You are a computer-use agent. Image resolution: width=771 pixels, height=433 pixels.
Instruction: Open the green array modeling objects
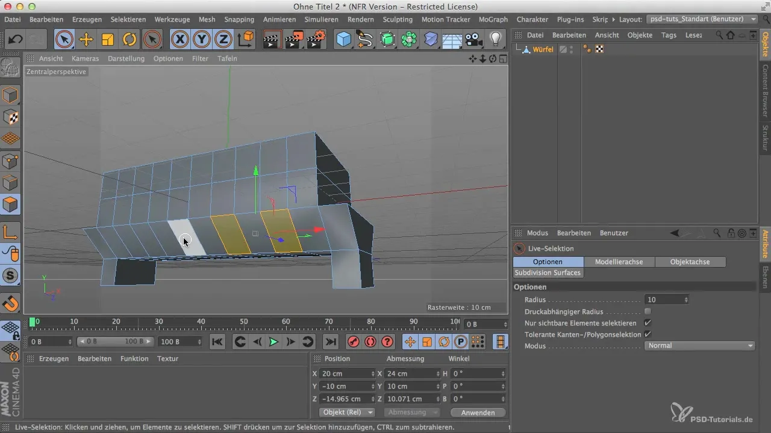(x=409, y=40)
